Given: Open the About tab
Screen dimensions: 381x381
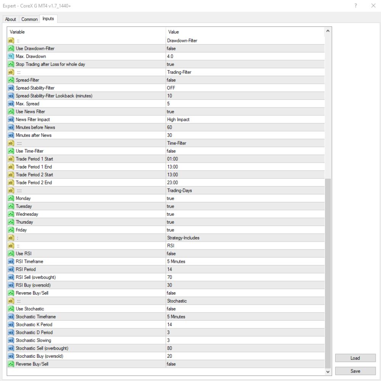Looking at the screenshot, I should coord(10,19).
